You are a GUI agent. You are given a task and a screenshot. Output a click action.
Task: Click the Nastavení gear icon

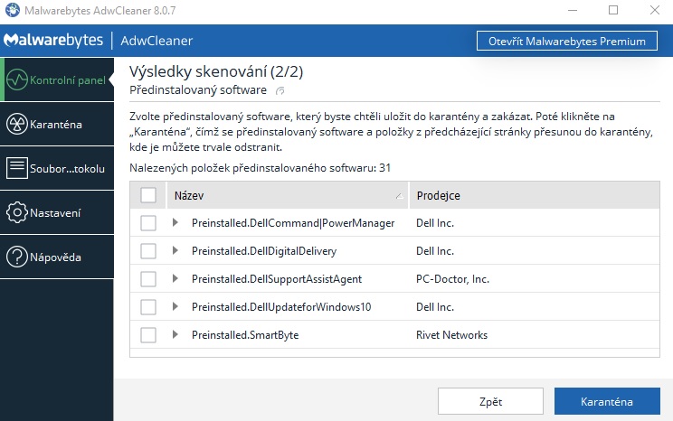[17, 212]
